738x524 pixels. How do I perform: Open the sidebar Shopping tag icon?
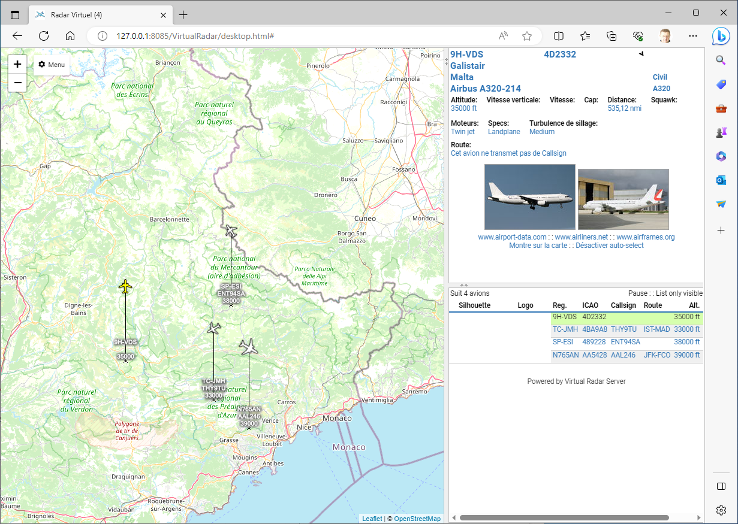tap(721, 84)
